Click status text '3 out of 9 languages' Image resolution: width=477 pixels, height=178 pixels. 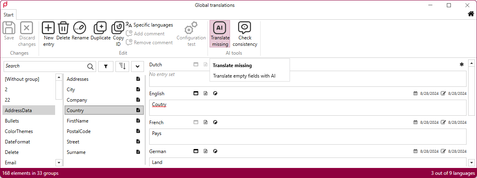coord(452,173)
